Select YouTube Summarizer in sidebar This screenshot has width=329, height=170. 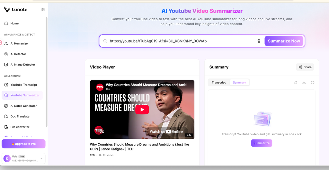point(22,95)
